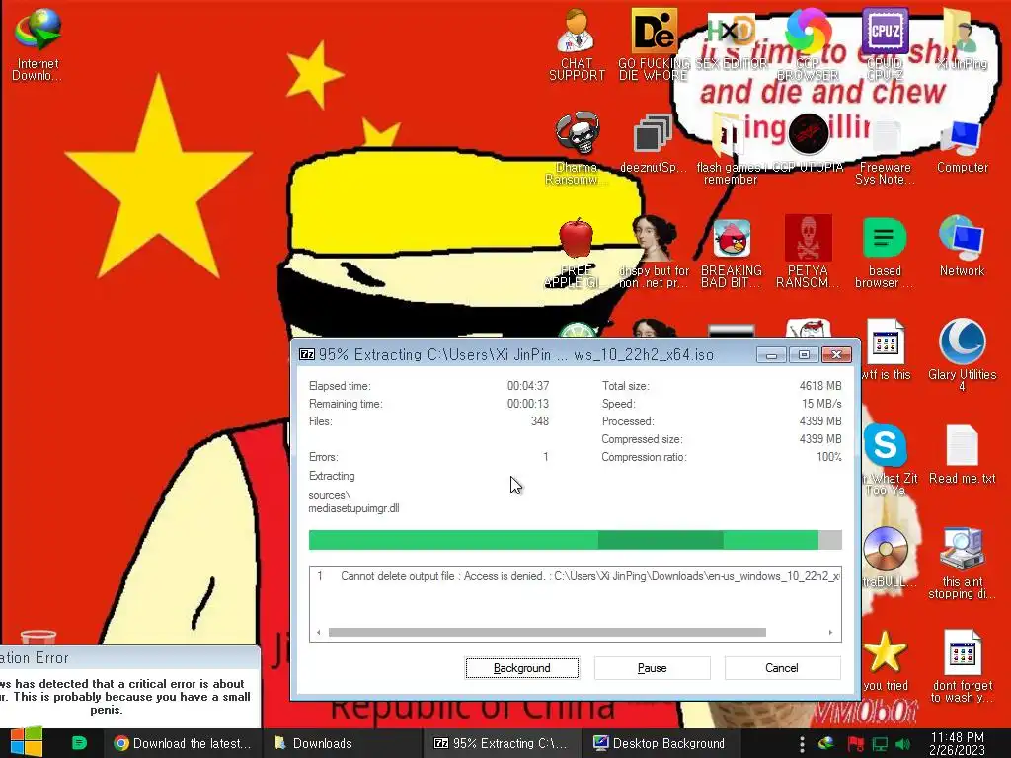Click 'sources\mediasetupuimgr.dll' extracting file name
The width and height of the screenshot is (1011, 758).
(353, 501)
